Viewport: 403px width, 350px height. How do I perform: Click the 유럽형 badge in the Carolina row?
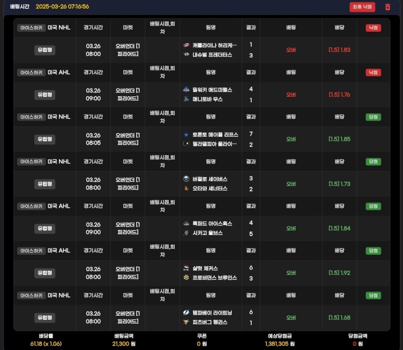pos(45,50)
